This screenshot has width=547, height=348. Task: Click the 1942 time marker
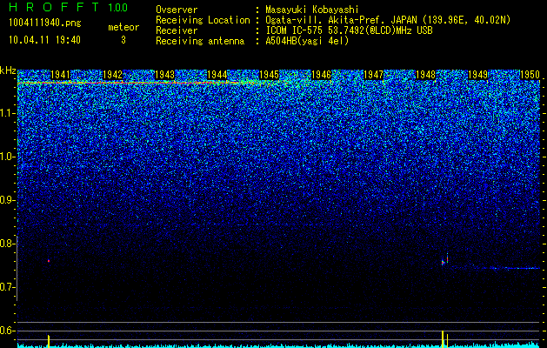(113, 75)
